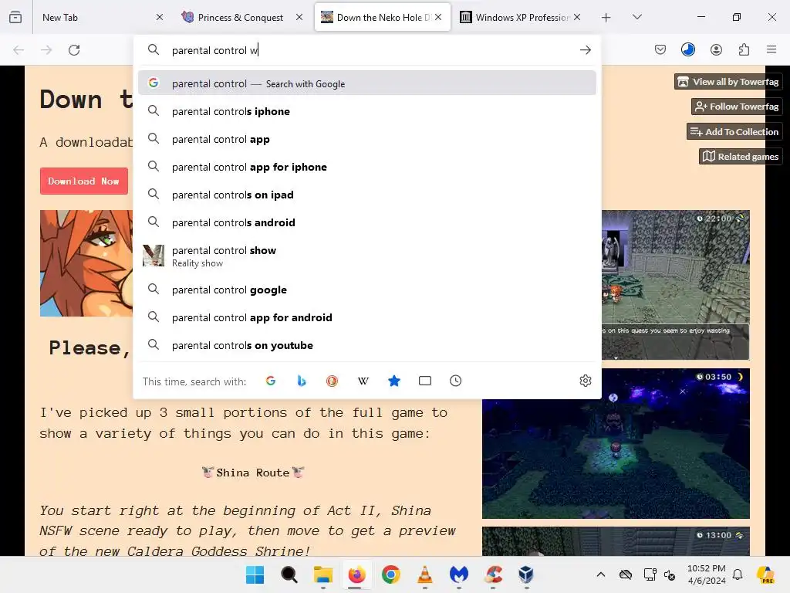This screenshot has height=593, width=790.
Task: Search bookmarks using star icon
Action: [394, 381]
